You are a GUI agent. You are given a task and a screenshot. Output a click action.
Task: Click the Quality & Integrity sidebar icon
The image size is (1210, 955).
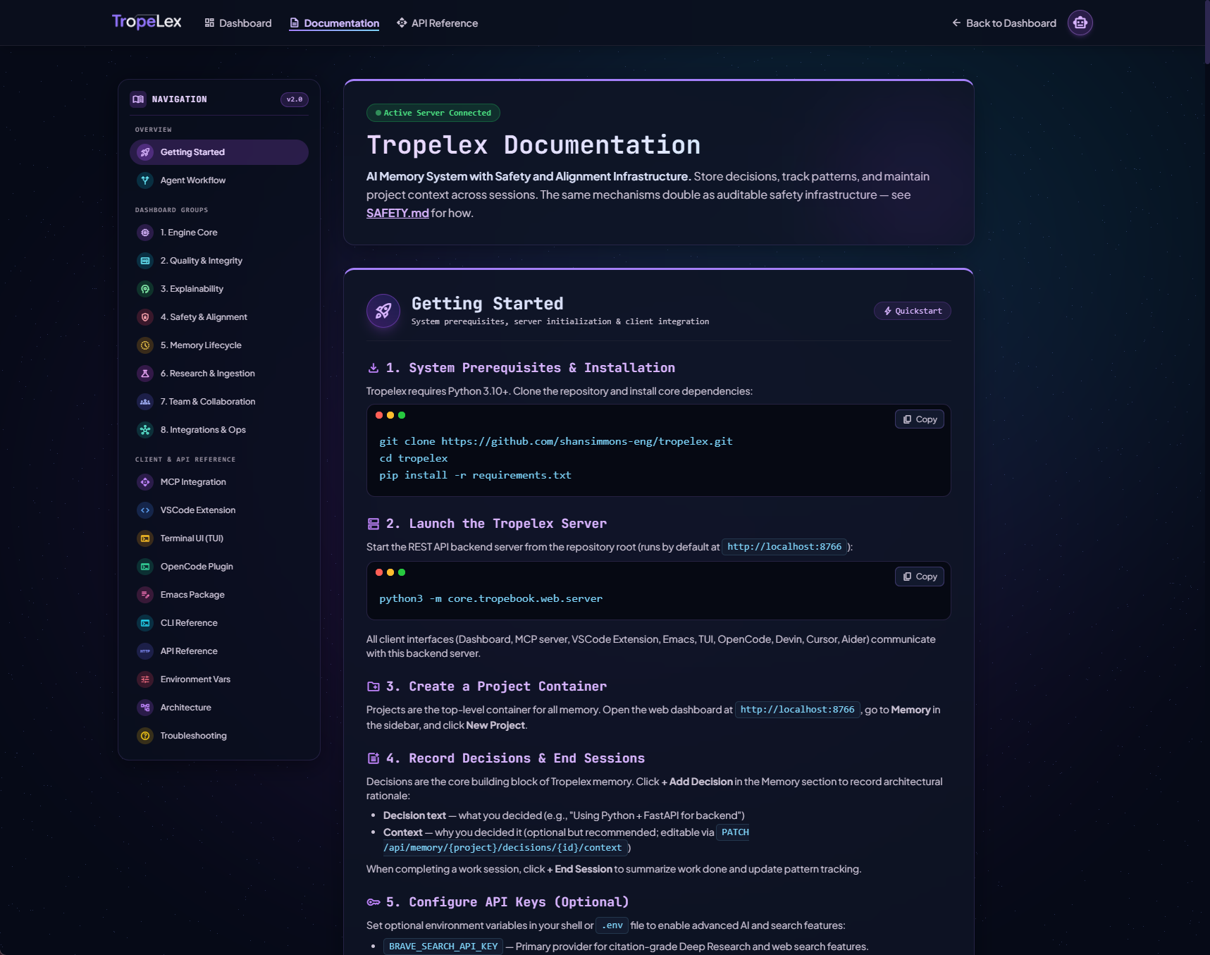(145, 261)
